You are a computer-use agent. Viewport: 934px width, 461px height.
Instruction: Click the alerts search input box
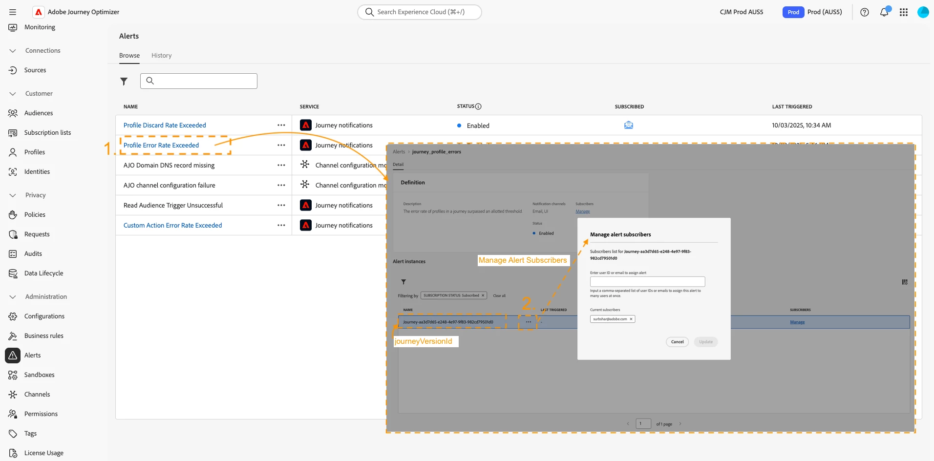click(199, 81)
